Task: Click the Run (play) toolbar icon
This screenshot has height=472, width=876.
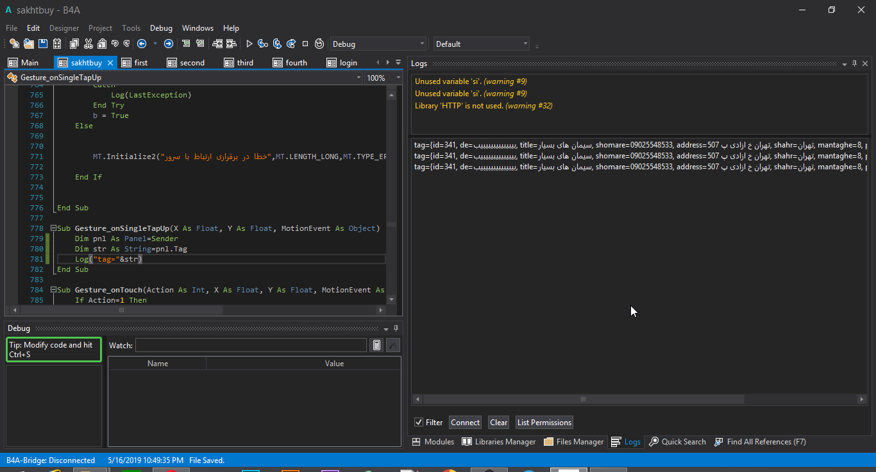Action: (x=249, y=44)
